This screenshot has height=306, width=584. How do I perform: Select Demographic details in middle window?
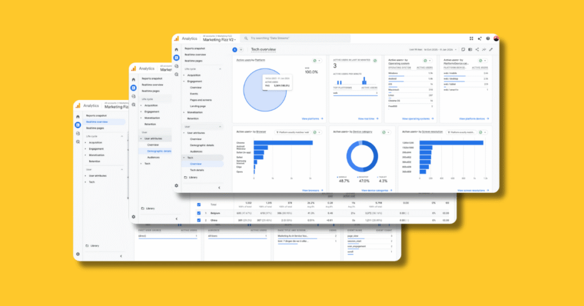coord(159,151)
